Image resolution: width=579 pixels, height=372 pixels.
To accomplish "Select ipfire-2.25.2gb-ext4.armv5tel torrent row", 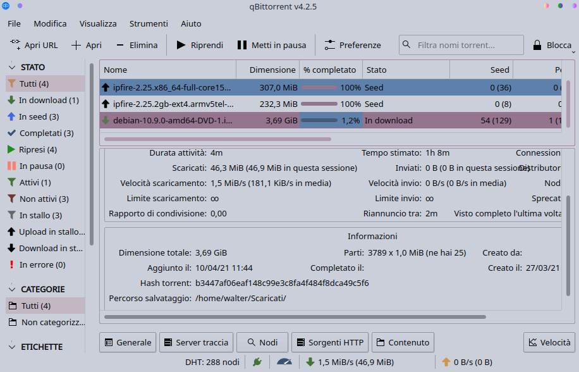I will [331, 104].
